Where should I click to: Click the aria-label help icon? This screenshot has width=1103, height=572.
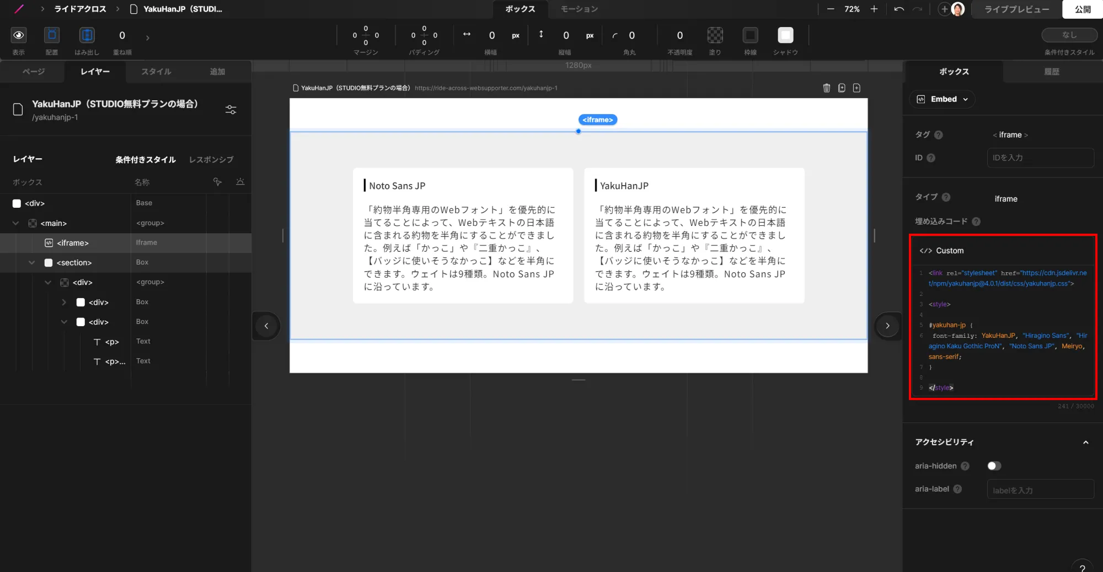[x=957, y=489]
